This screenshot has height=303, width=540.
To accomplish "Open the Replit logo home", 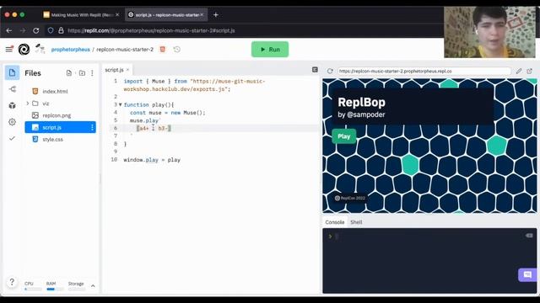I will 24,49.
